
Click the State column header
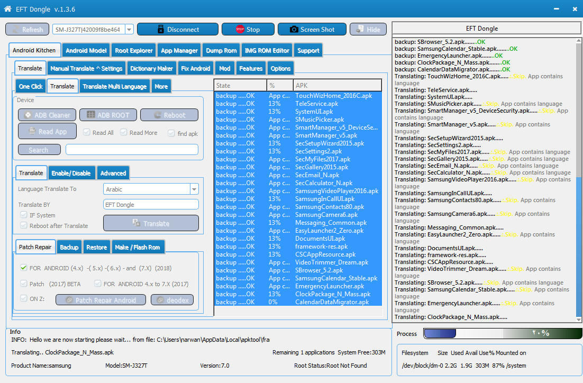click(241, 85)
